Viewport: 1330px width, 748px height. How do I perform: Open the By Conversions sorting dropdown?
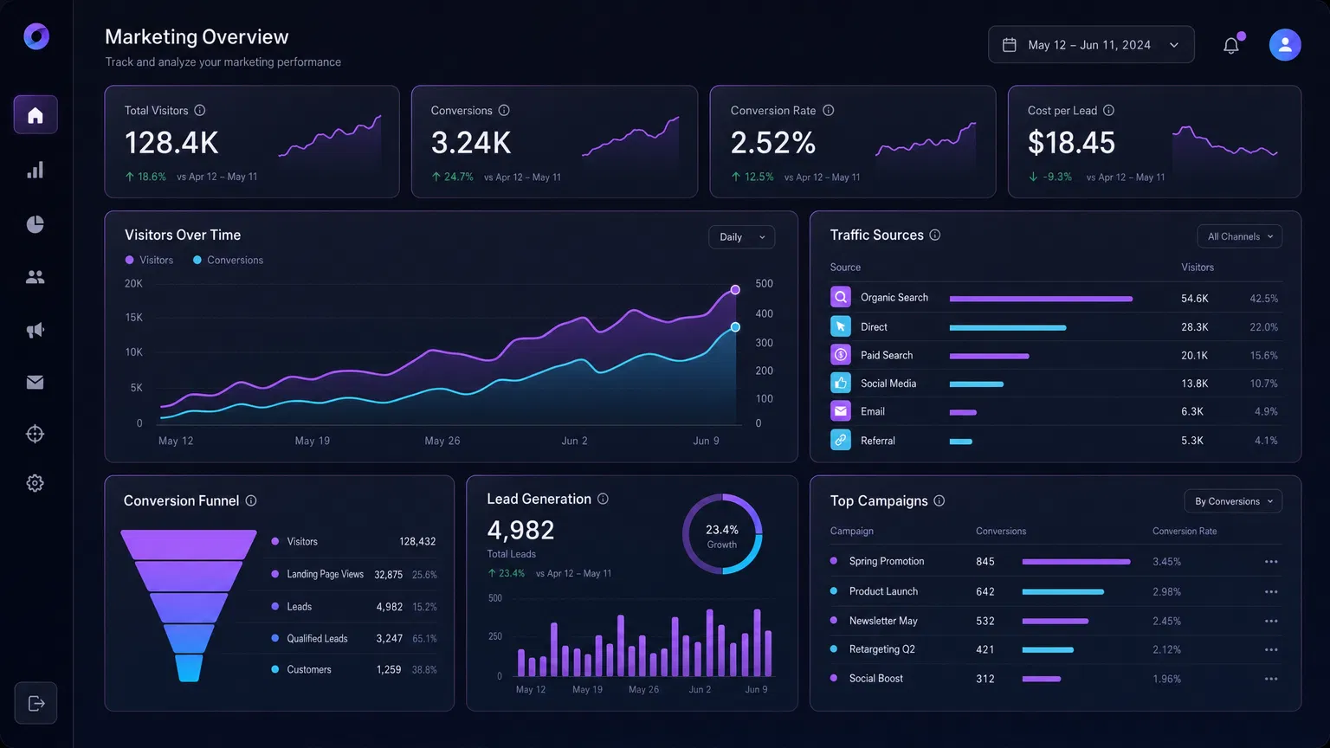[x=1232, y=500]
